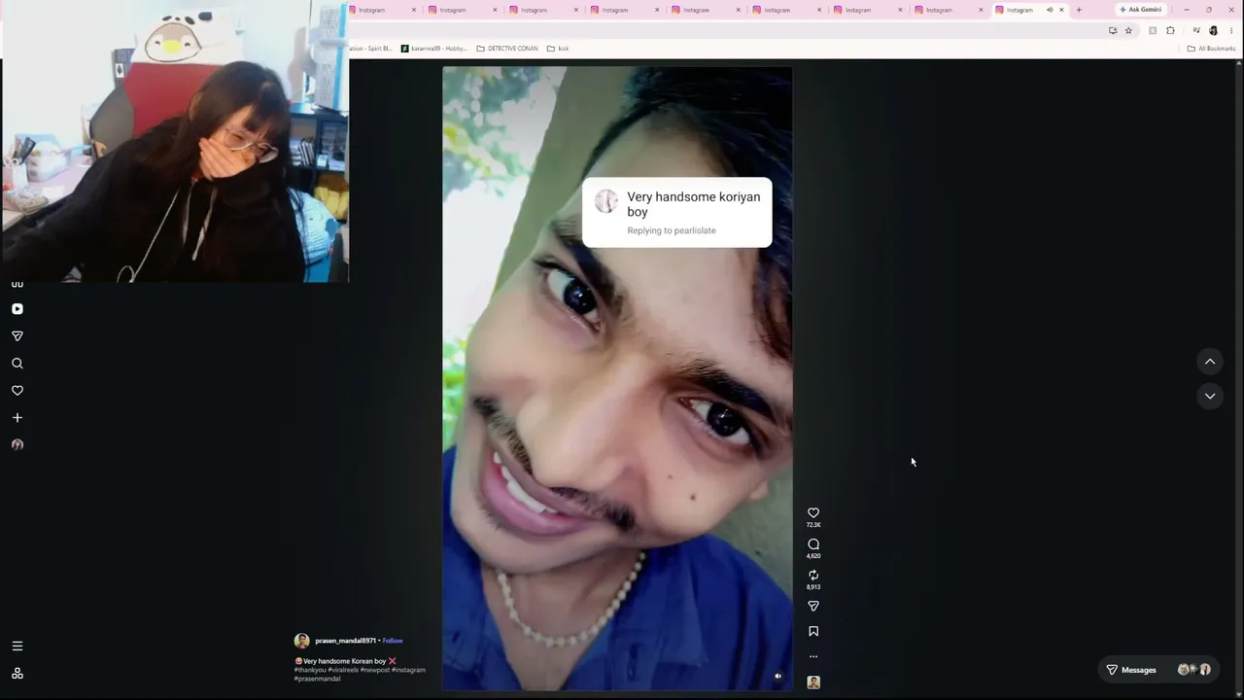Open the Also from Meta apps icon
1244x700 pixels.
click(17, 674)
